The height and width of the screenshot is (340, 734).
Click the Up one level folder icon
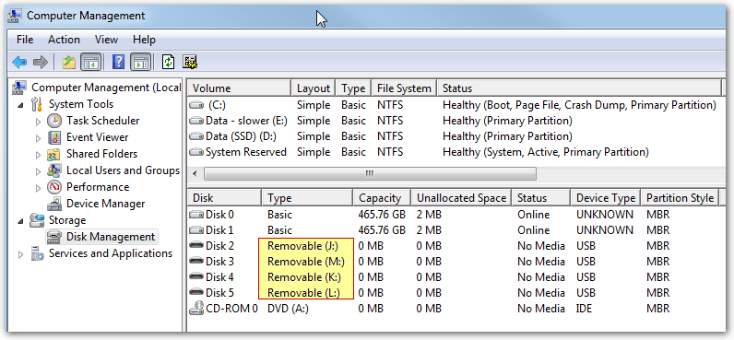69,62
